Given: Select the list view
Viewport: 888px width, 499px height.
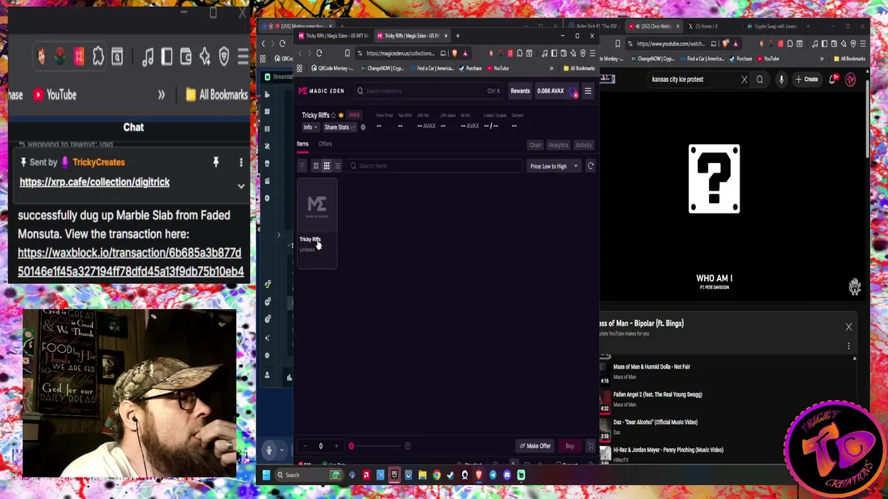Looking at the screenshot, I should [337, 166].
